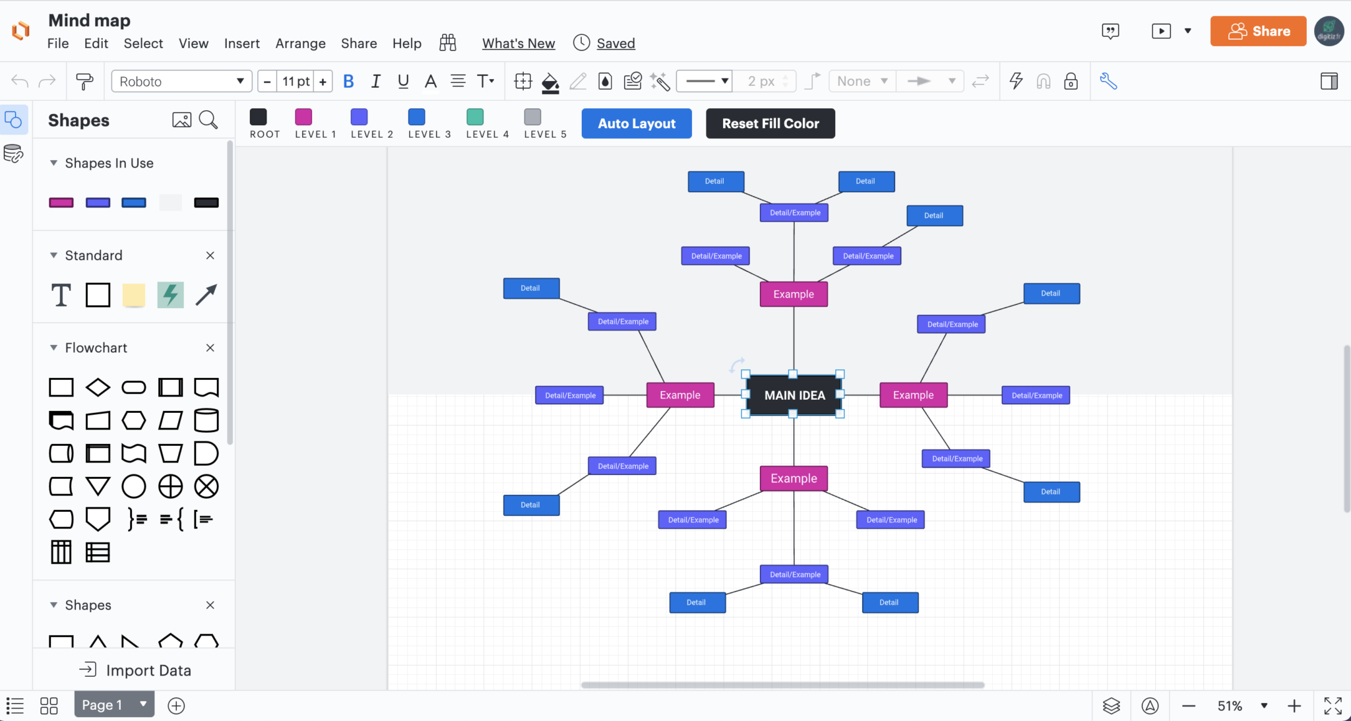Open the Roboto font dropdown
This screenshot has height=721, width=1351.
181,81
